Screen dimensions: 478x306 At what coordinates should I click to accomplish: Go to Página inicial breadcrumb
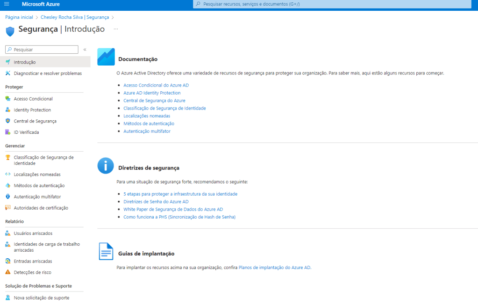click(19, 17)
